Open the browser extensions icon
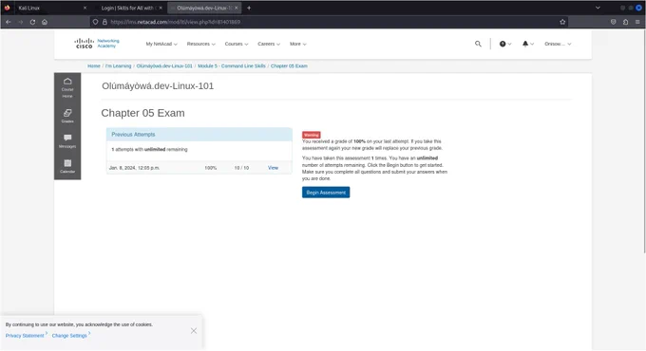Viewport: 646px width, 351px height. pos(625,22)
